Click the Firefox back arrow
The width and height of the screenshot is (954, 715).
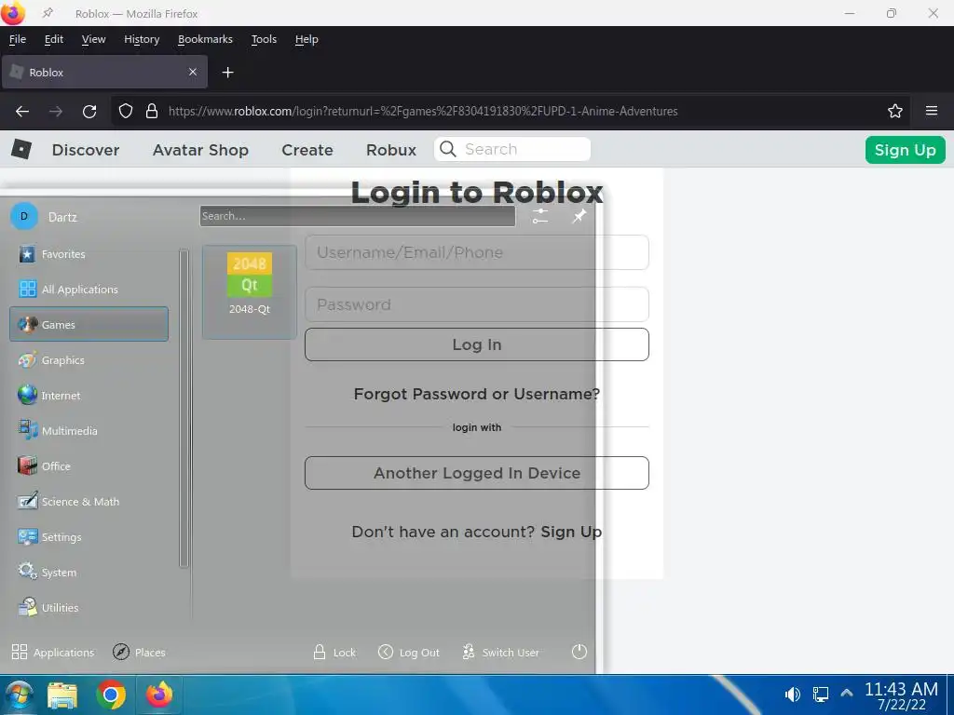[x=22, y=112]
